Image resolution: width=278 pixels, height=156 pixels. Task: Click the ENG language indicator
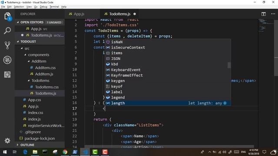click(243, 152)
